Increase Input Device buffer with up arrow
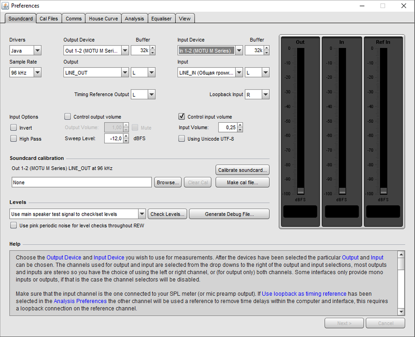 point(266,48)
